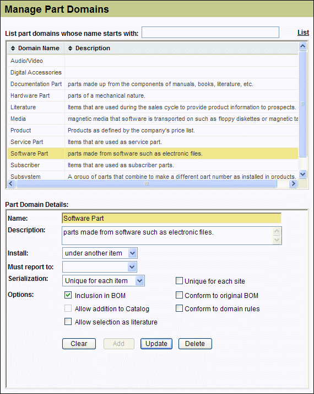Check Conform to domain rules
Image resolution: width=314 pixels, height=394 pixels.
(x=179, y=308)
